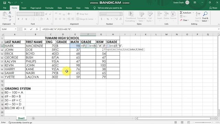220x124 pixels.
Task: Click cell with BELOW 40 = E
Action: [14, 108]
